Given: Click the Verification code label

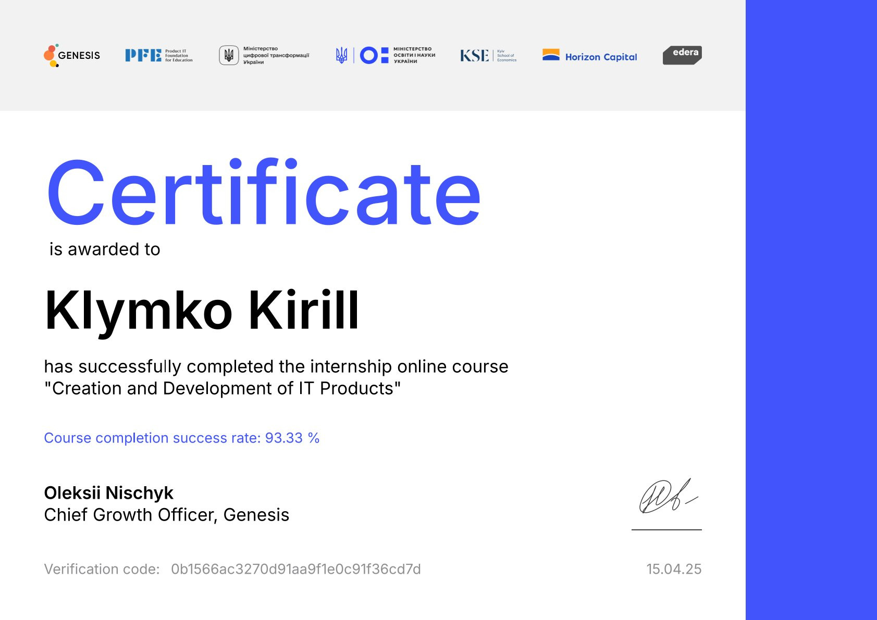Looking at the screenshot, I should (x=102, y=569).
